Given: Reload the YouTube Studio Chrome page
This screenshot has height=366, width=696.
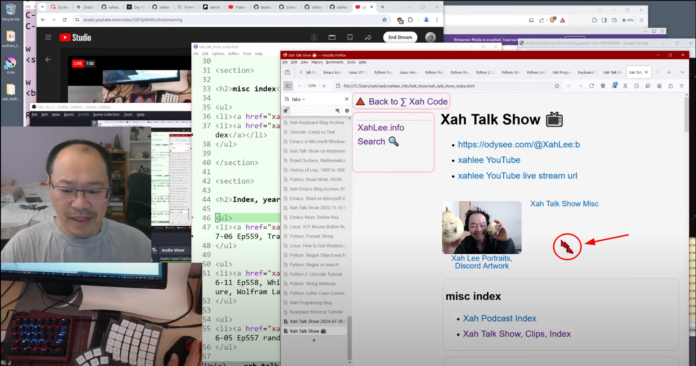Looking at the screenshot, I should click(x=65, y=20).
